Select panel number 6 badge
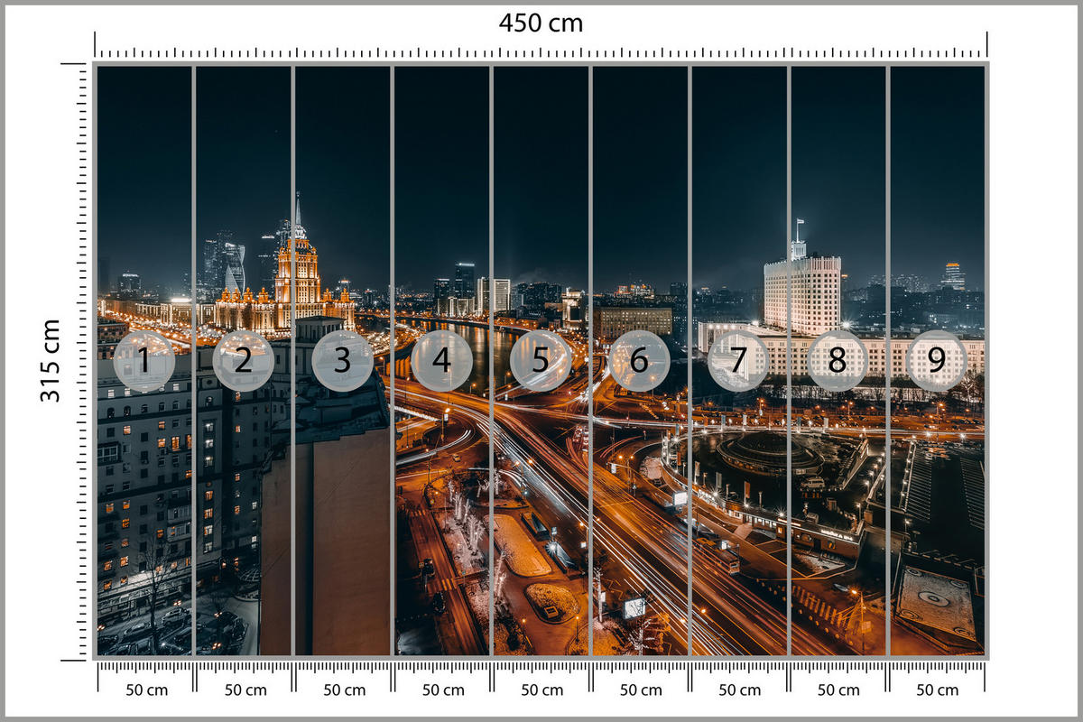 (638, 360)
